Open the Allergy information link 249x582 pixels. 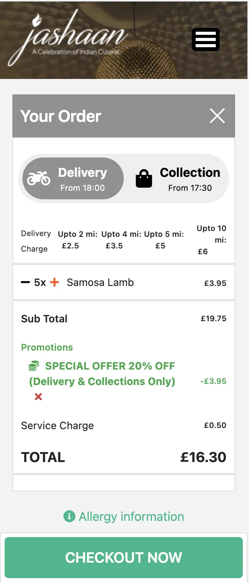pyautogui.click(x=131, y=516)
